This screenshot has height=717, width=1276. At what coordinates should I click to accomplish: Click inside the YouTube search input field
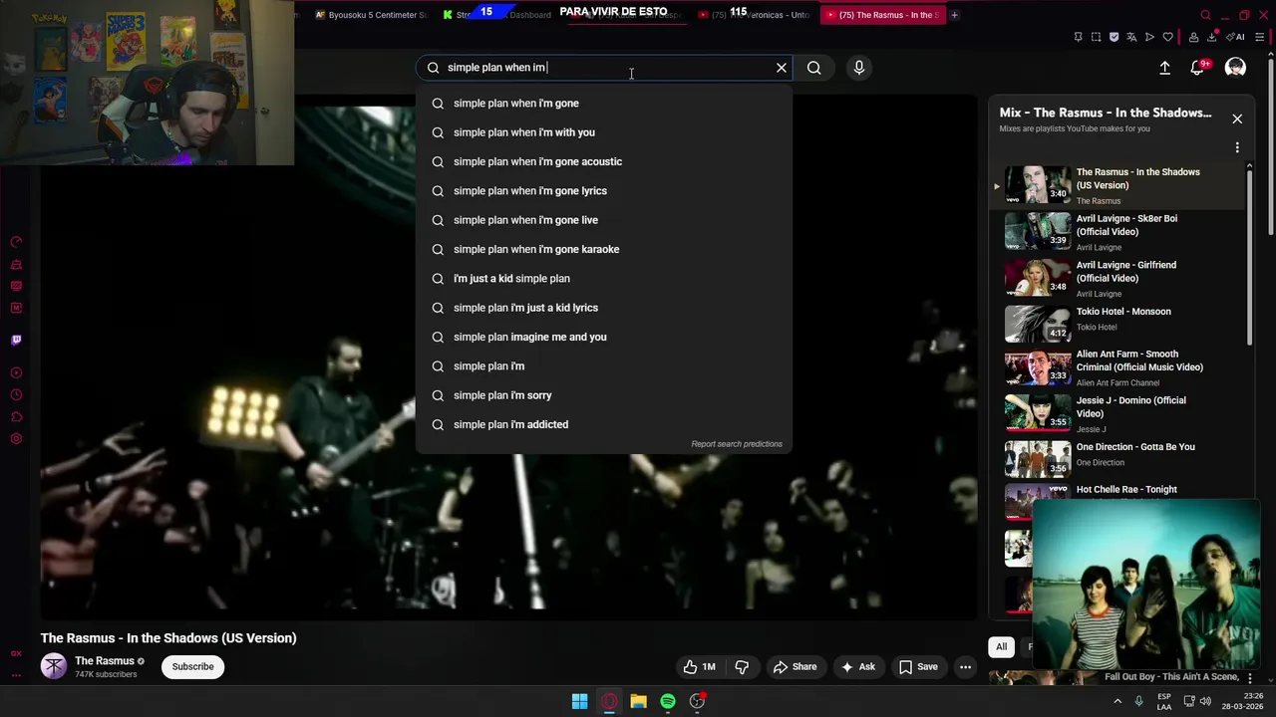tap(604, 68)
